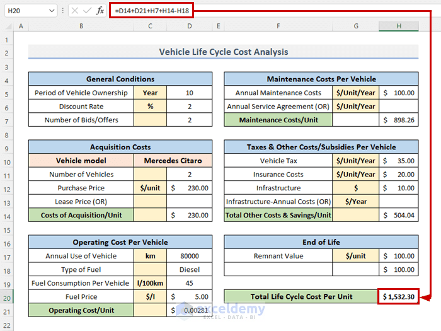The image size is (441, 331).
Task: Click the Enter checkmark icon in formula bar
Action: [x=87, y=11]
